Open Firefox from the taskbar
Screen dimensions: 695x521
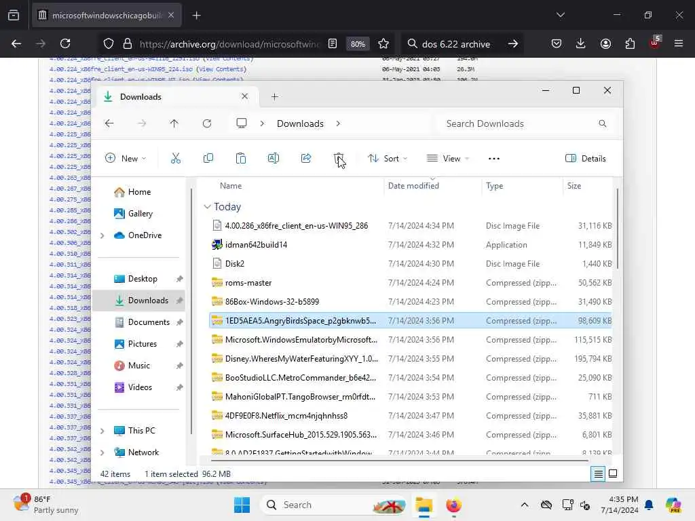click(453, 505)
